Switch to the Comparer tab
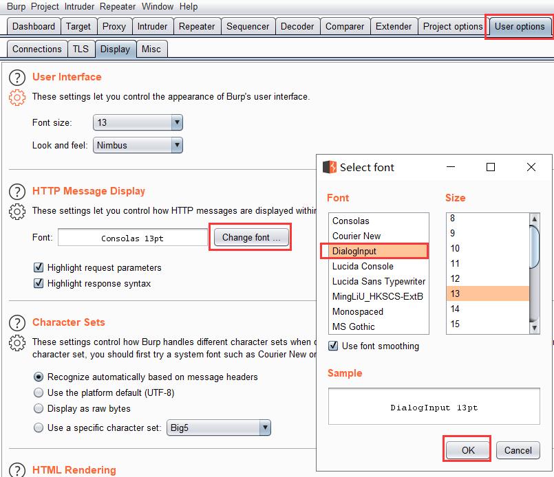This screenshot has width=554, height=477. click(x=345, y=26)
